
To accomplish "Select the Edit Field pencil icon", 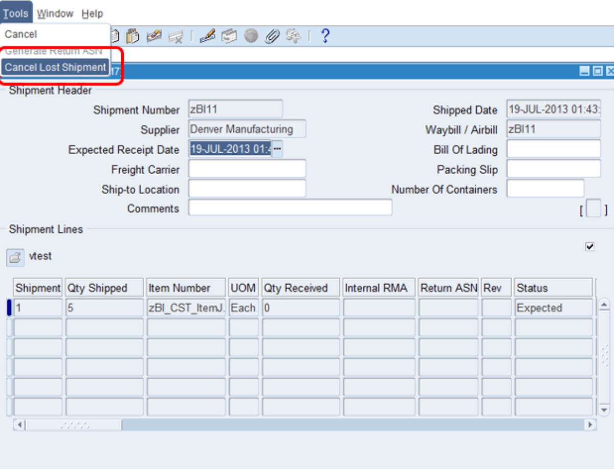I will (x=207, y=35).
